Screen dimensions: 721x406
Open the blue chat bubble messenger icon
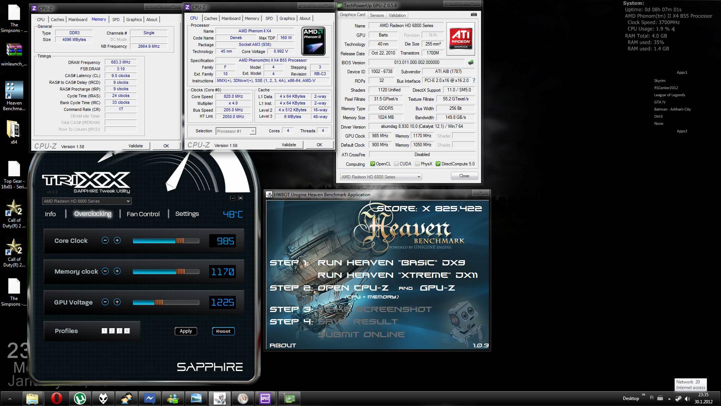(x=149, y=398)
